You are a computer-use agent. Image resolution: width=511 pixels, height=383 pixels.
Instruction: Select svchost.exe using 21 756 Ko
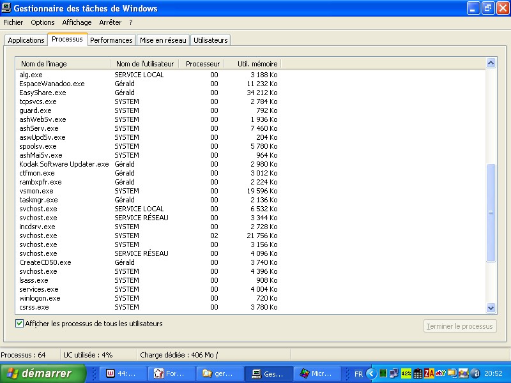pyautogui.click(x=148, y=236)
